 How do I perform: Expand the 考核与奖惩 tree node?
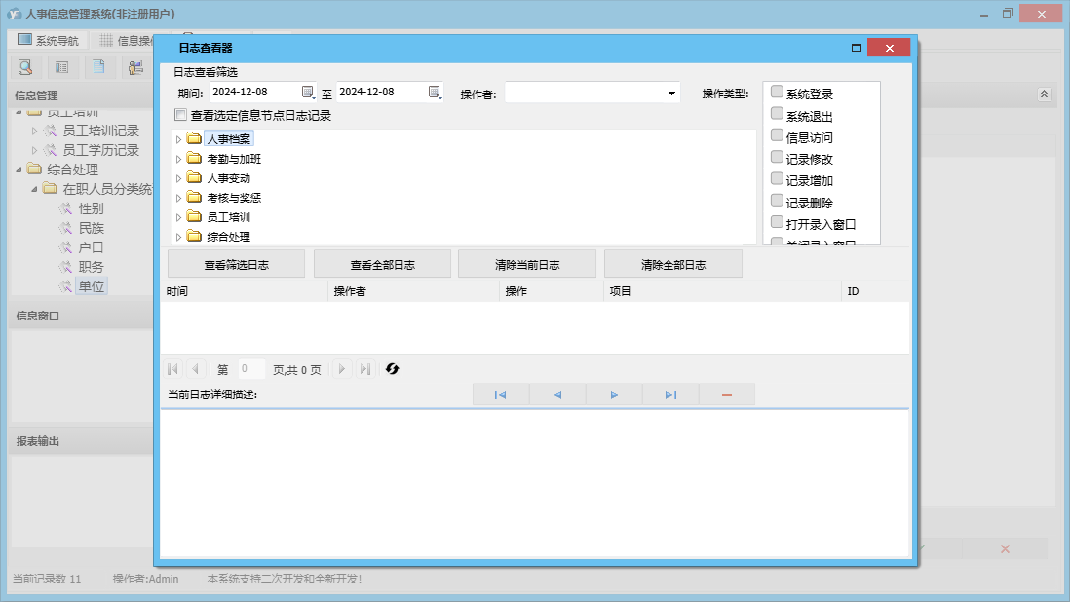tap(178, 198)
